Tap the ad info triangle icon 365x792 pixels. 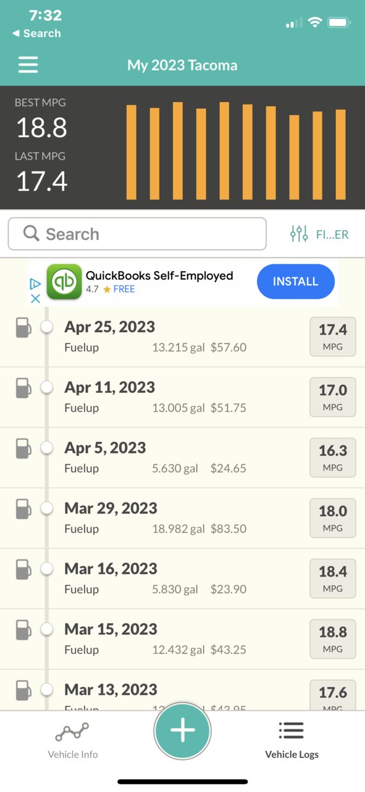click(35, 283)
